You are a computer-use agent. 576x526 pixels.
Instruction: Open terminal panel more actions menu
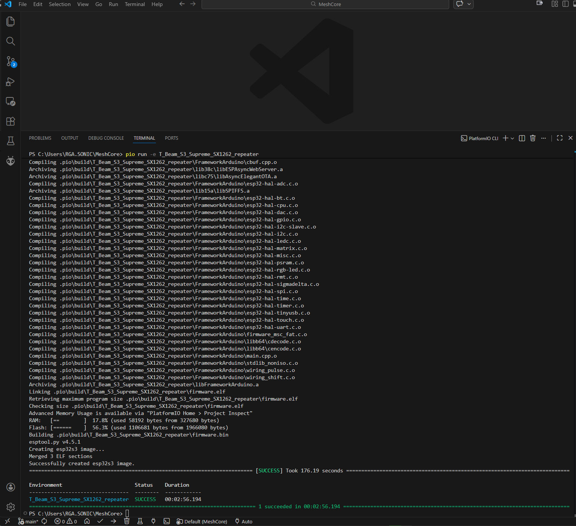coord(543,138)
